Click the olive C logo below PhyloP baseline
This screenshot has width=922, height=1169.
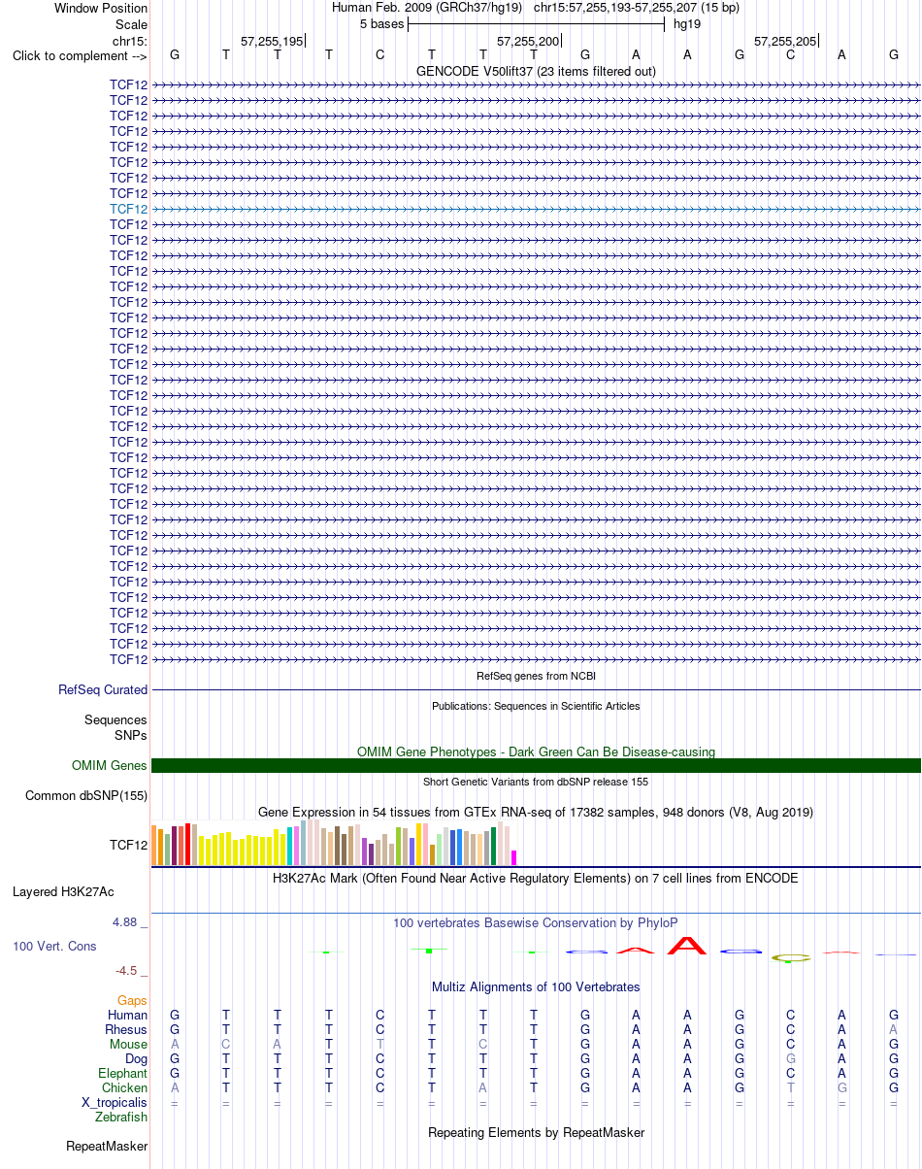coord(791,958)
